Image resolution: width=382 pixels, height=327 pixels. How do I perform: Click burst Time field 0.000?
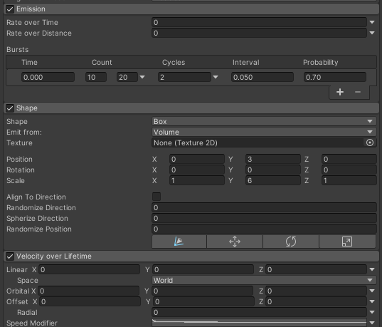click(48, 77)
